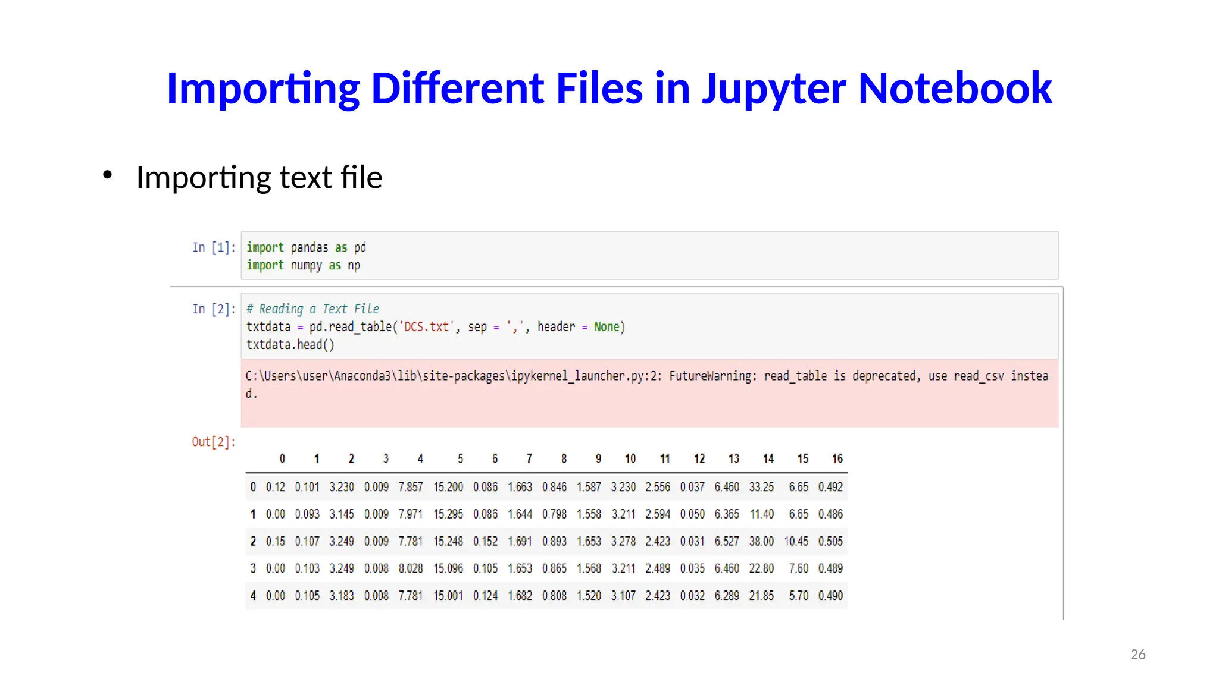Click the cell value '0.152'

pos(485,542)
